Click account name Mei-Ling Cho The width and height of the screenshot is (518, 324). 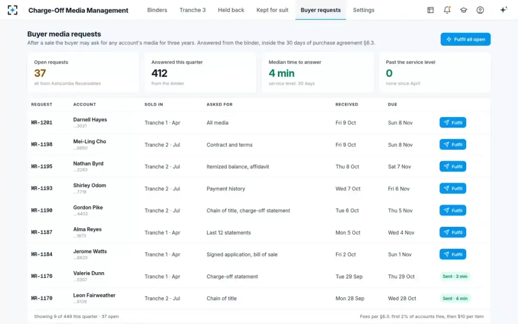point(90,142)
